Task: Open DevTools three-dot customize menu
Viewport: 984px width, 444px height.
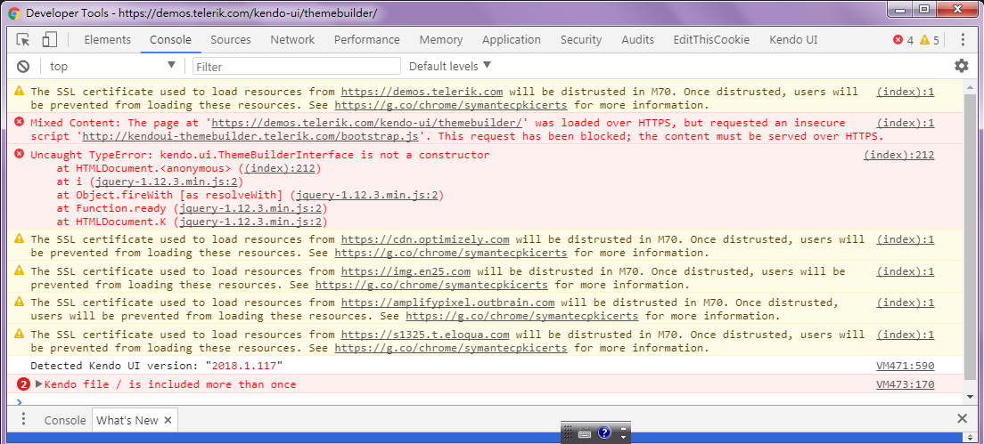Action: click(963, 40)
